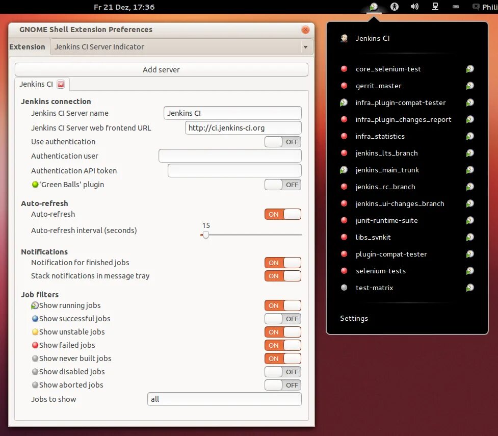
Task: Click the clock showing Fr 21 Dez, 17:36
Action: [124, 7]
